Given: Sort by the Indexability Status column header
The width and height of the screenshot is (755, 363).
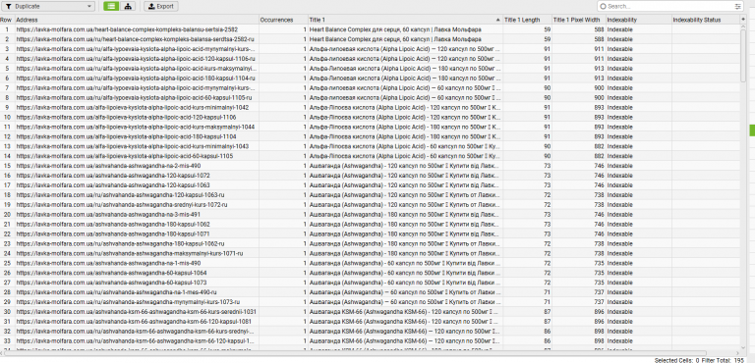Looking at the screenshot, I should [x=706, y=20].
